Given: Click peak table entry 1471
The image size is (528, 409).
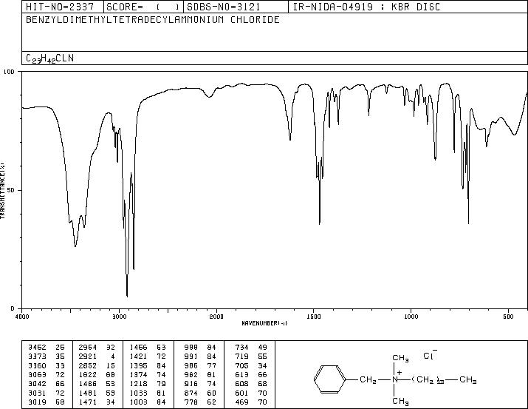Looking at the screenshot, I should click(x=88, y=402).
